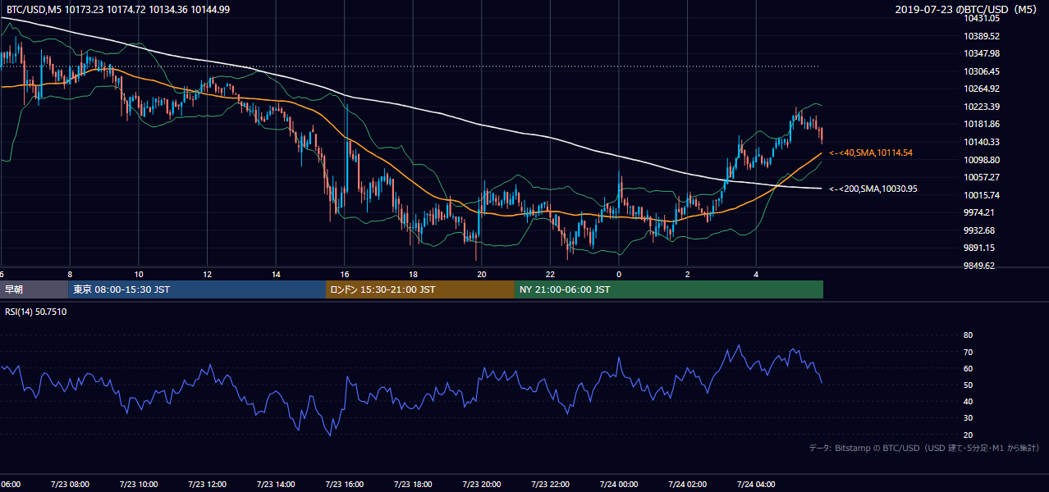
Task: Click the 7/23 14:00 time axis label
Action: (x=275, y=484)
